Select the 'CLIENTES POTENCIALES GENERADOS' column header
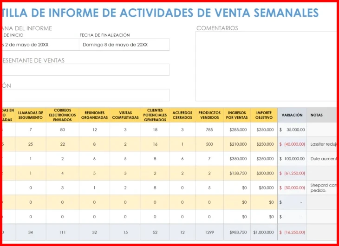 [155, 115]
